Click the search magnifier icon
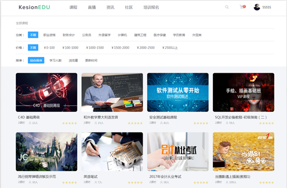287x188 pixels. pos(227,7)
